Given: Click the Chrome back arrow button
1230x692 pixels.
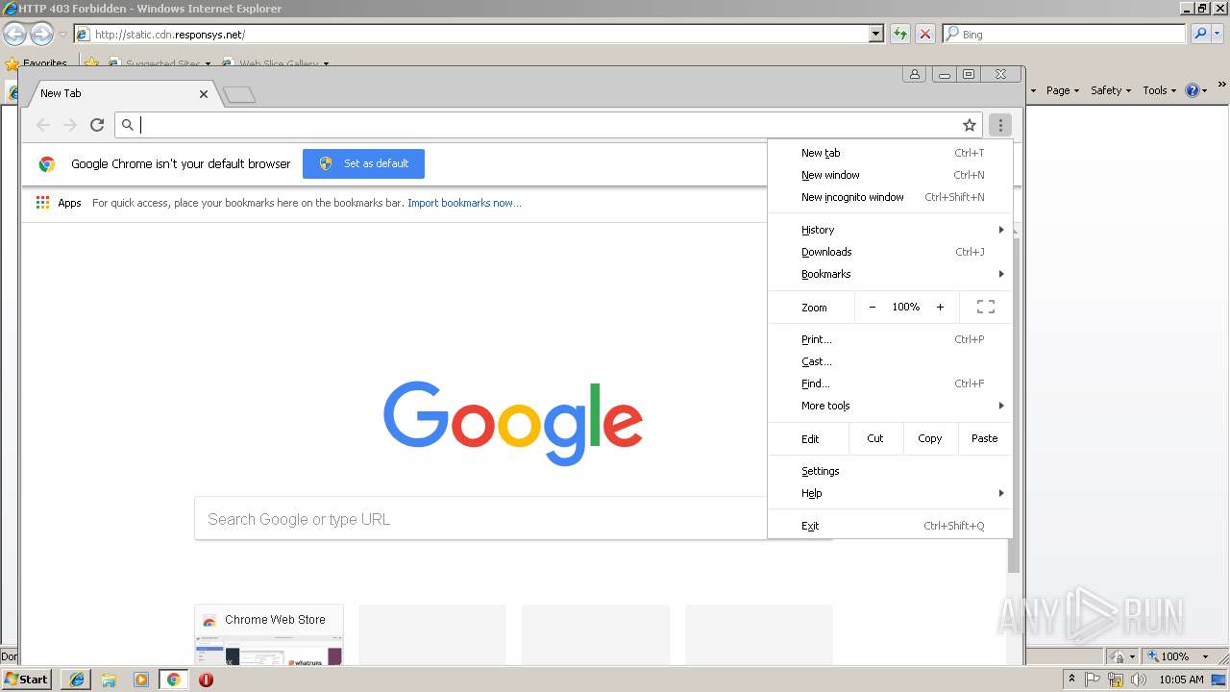Looking at the screenshot, I should point(43,125).
